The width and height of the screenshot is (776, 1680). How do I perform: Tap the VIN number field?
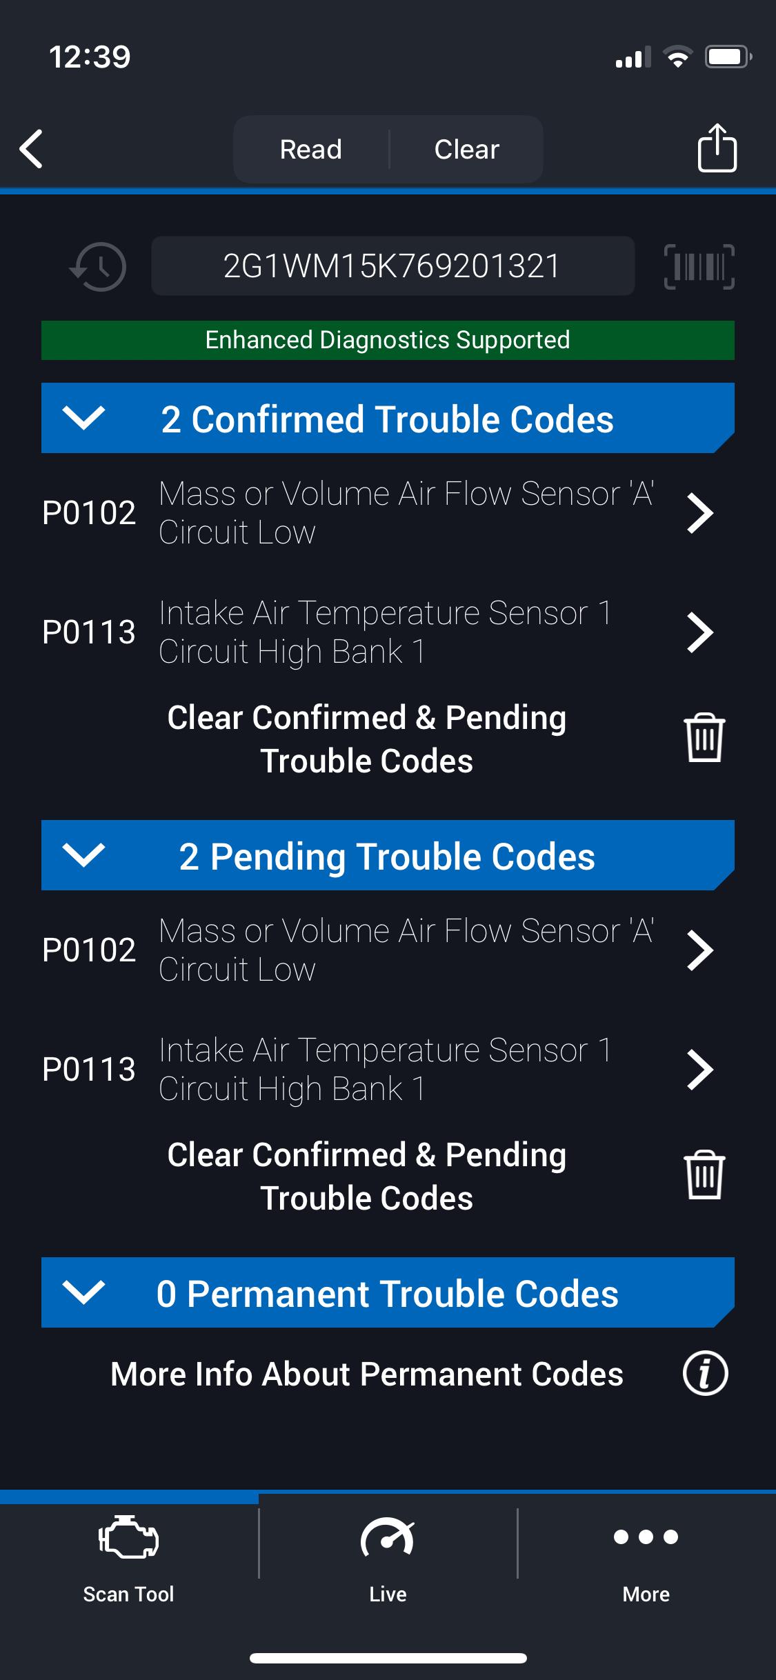(392, 266)
